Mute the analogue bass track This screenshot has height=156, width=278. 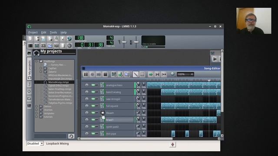pyautogui.click(x=93, y=85)
